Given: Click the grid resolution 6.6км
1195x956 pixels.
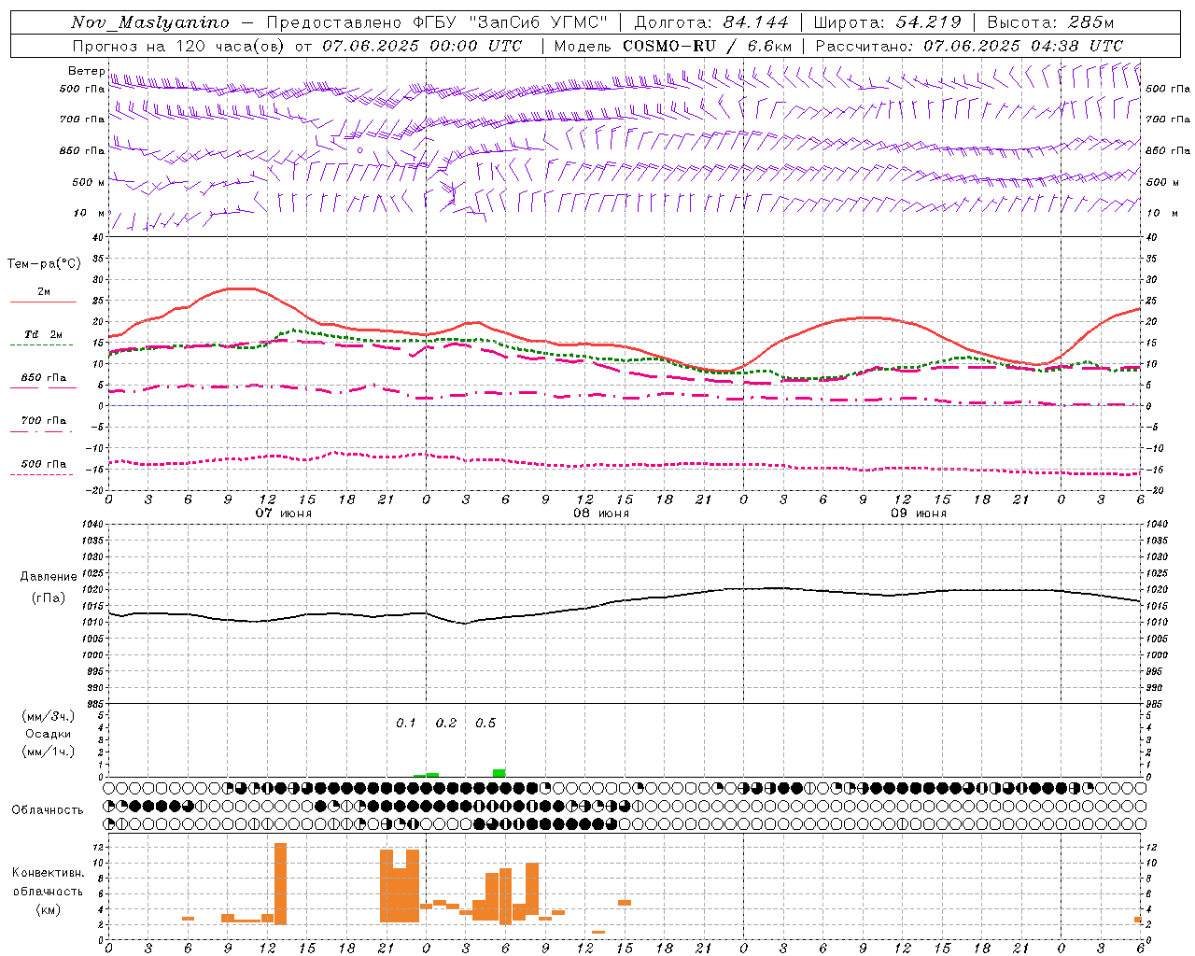Looking at the screenshot, I should pos(769,46).
